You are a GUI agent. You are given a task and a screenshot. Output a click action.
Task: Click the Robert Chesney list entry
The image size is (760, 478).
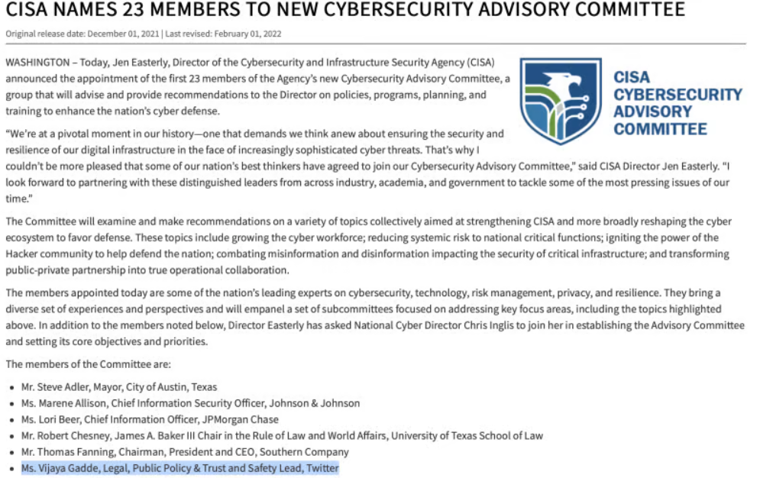coord(282,435)
